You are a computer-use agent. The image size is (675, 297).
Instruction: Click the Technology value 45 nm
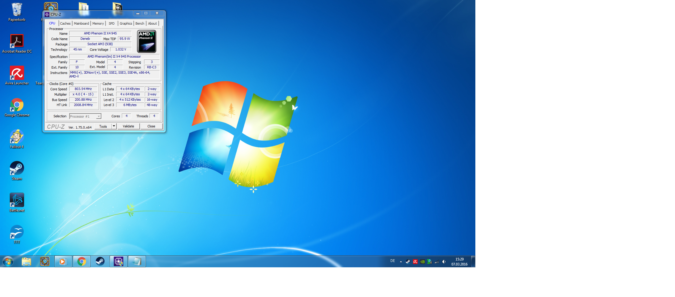click(x=78, y=49)
